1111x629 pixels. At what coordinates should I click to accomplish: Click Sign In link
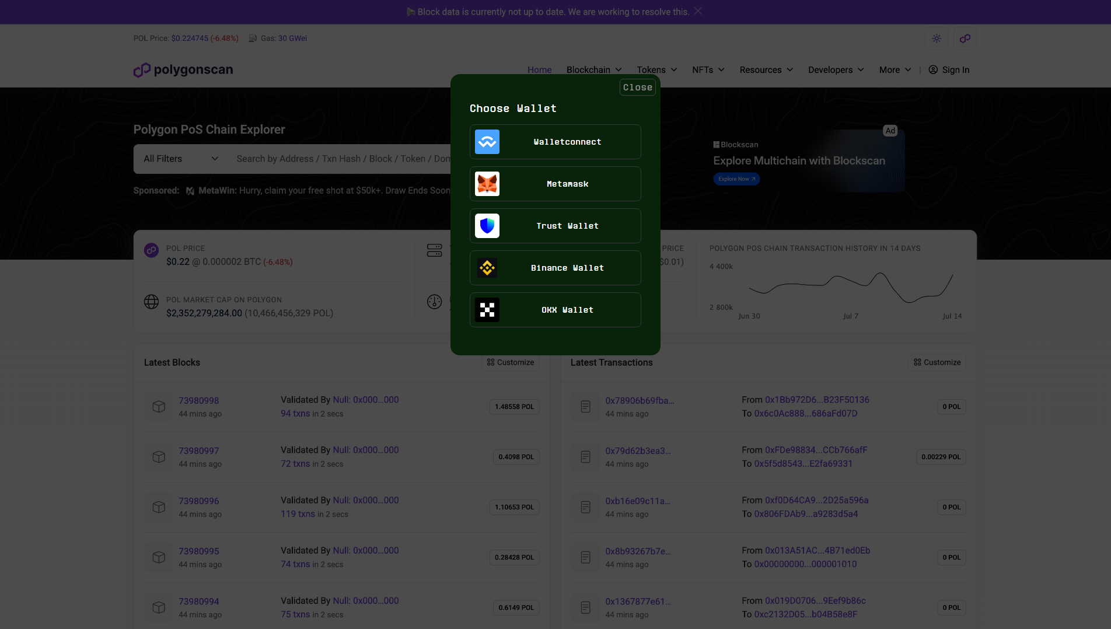tap(949, 70)
